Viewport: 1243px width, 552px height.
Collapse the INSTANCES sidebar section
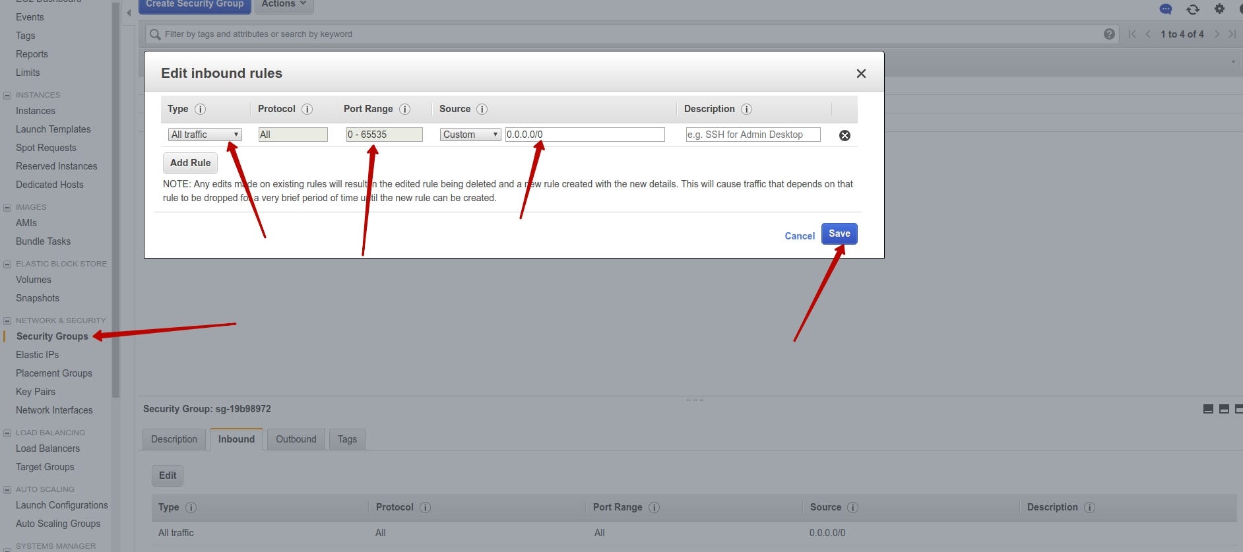[7, 95]
